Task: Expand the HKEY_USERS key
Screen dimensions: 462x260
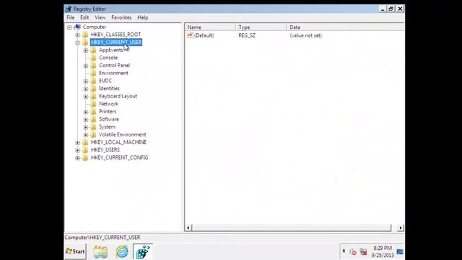Action: pos(77,150)
